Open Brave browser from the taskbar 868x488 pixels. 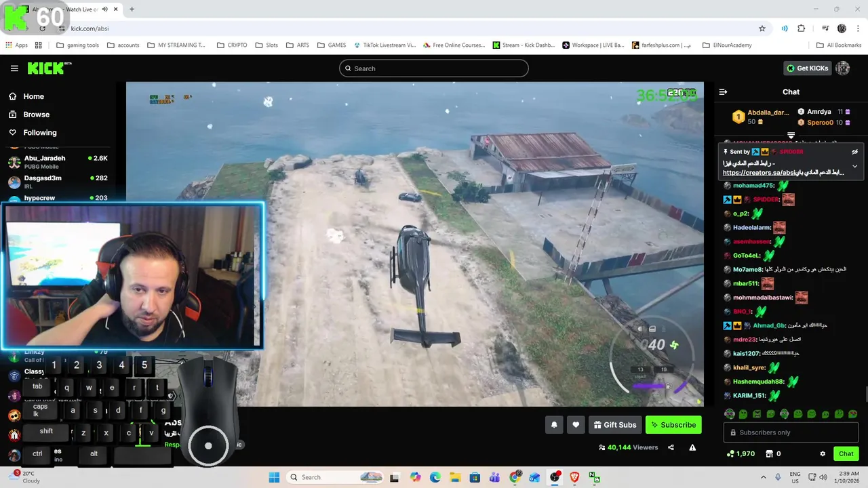coord(574,477)
